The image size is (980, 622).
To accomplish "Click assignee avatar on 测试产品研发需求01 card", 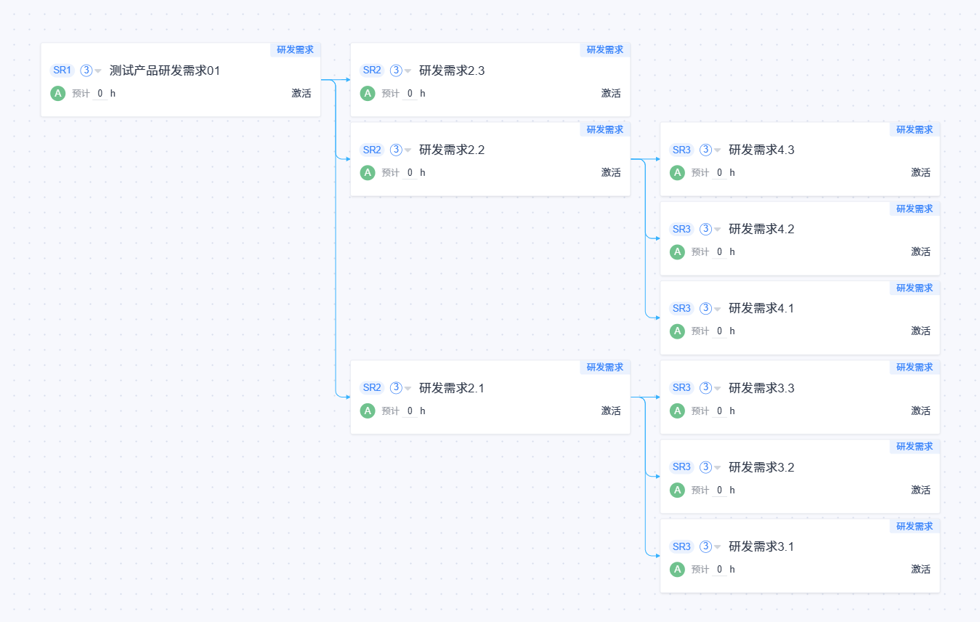I will click(58, 93).
